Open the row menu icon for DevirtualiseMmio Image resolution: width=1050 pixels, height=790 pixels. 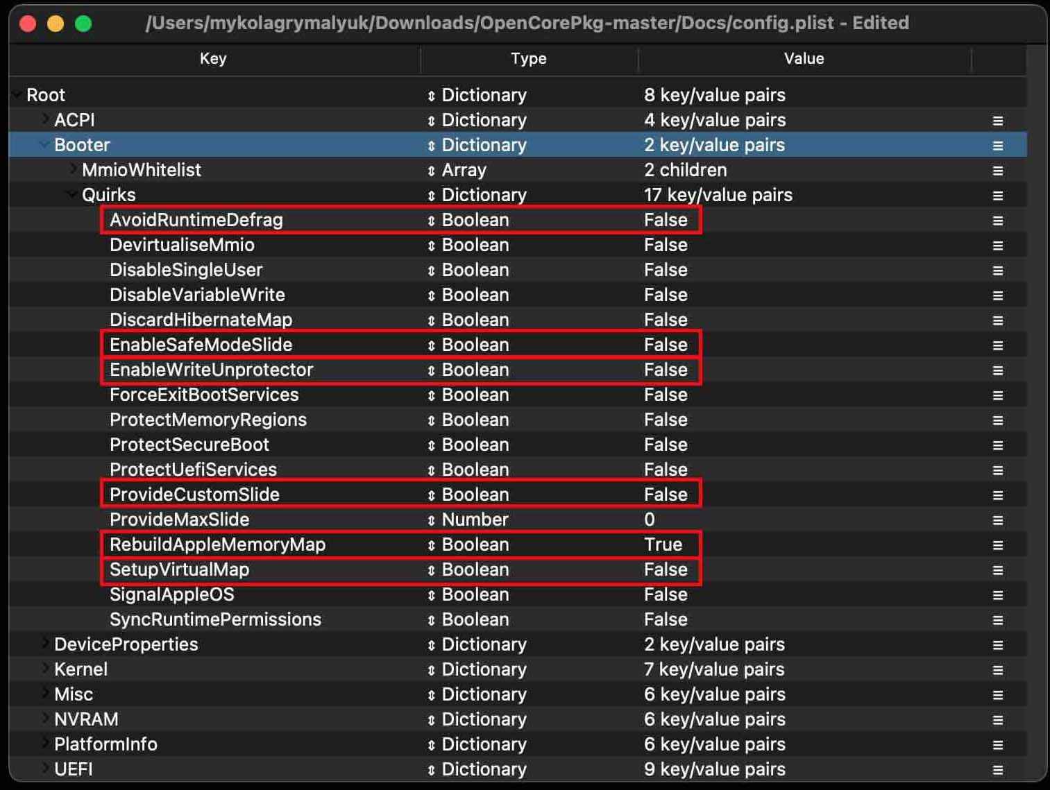pos(998,246)
